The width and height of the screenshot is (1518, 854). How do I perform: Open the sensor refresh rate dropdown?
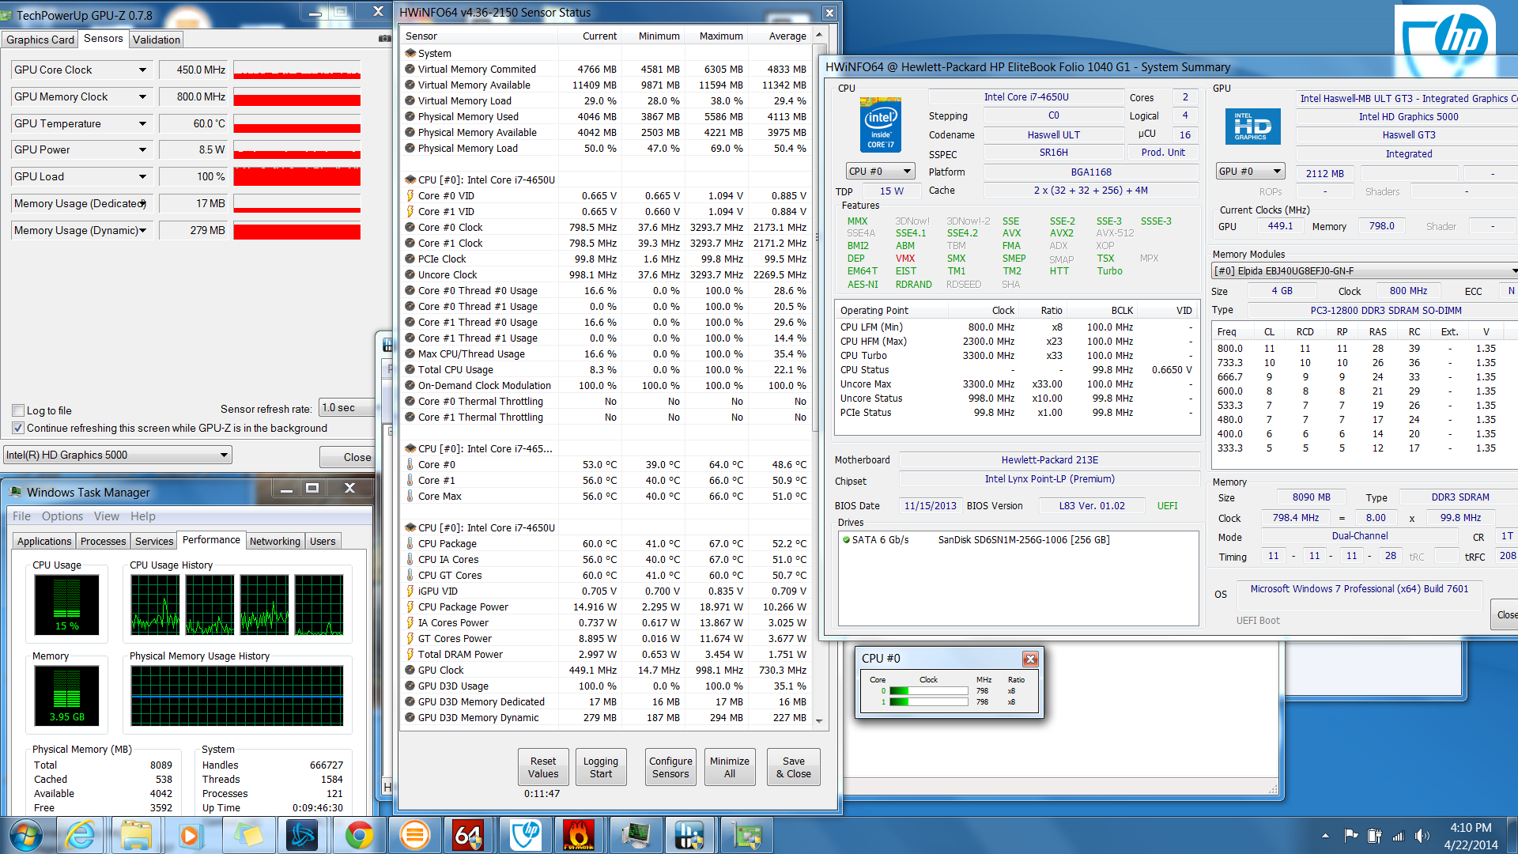coord(346,408)
